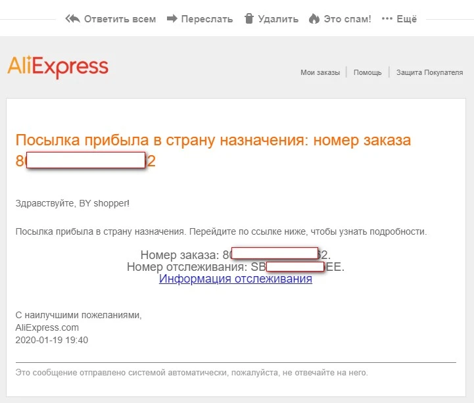This screenshot has width=474, height=403.
Task: Click the footer 'Это сообщение отправлено системой автоматически'
Action: 121,373
